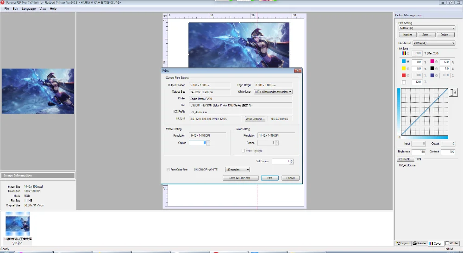Click the magenta ink swatch icon
463x253 pixels.
point(432,62)
